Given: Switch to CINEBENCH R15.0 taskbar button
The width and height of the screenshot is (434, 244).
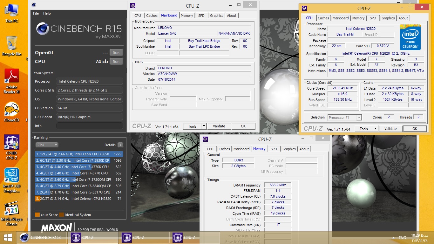Looking at the screenshot, I should pyautogui.click(x=42, y=238).
